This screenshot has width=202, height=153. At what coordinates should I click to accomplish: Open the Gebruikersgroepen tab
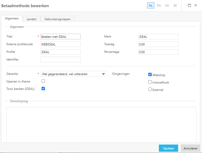pyautogui.click(x=57, y=19)
